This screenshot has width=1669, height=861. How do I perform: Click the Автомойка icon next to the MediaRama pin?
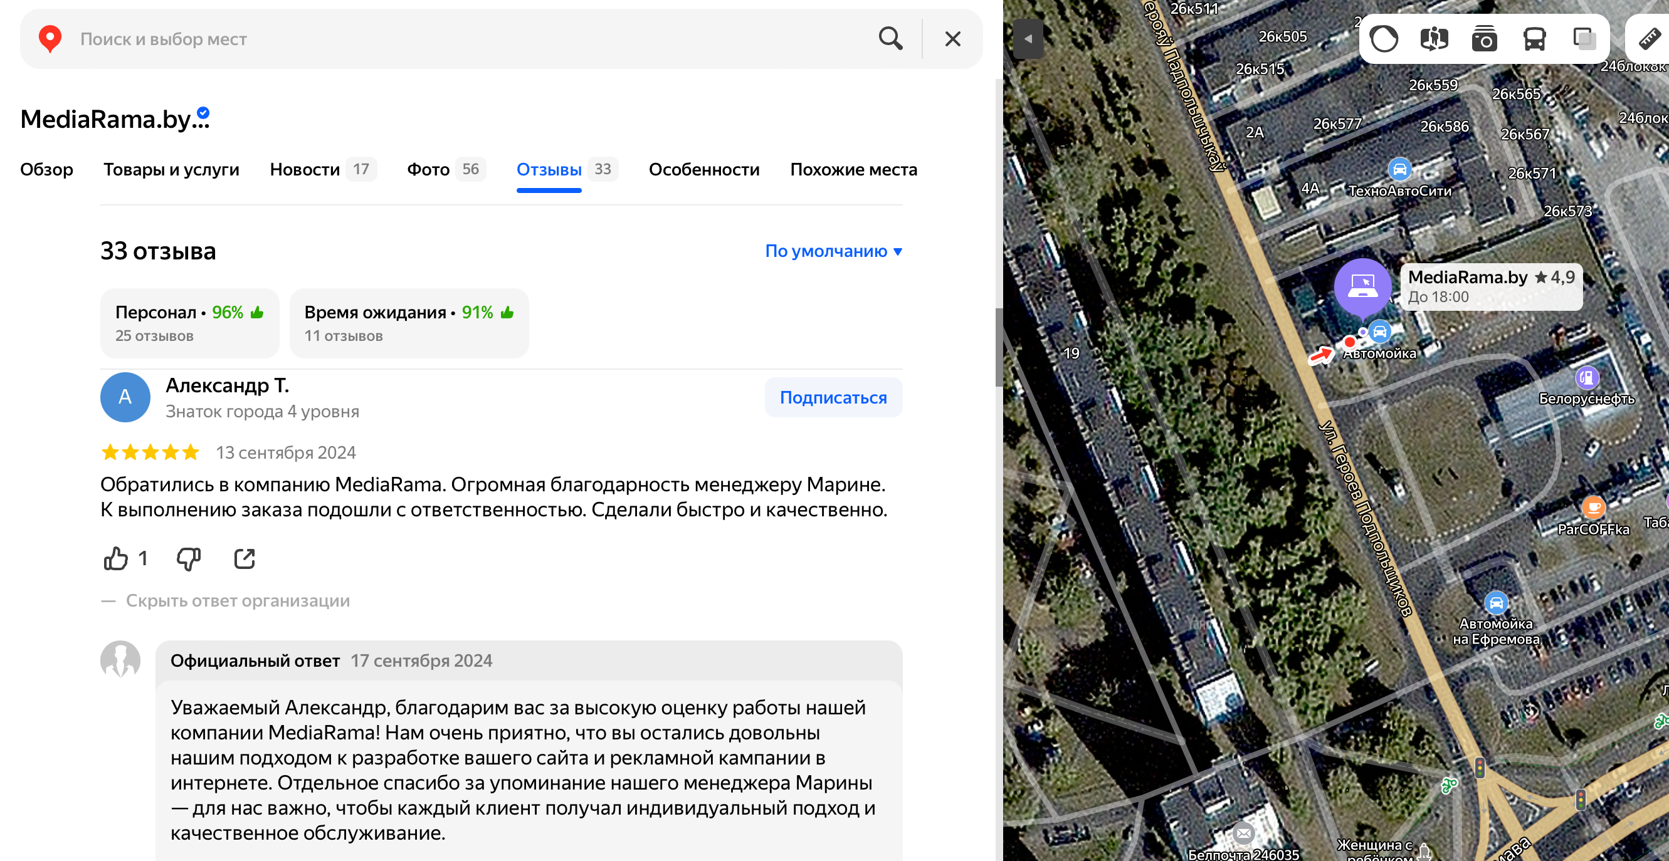1379,331
